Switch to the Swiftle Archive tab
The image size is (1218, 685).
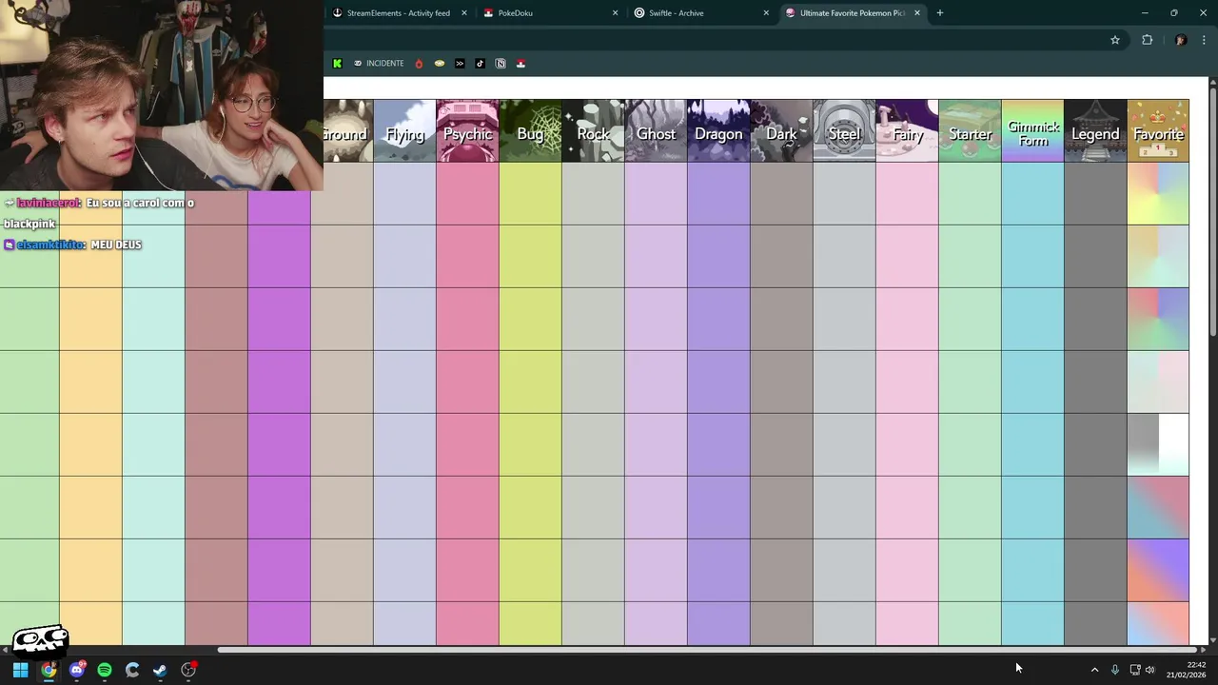(702, 13)
